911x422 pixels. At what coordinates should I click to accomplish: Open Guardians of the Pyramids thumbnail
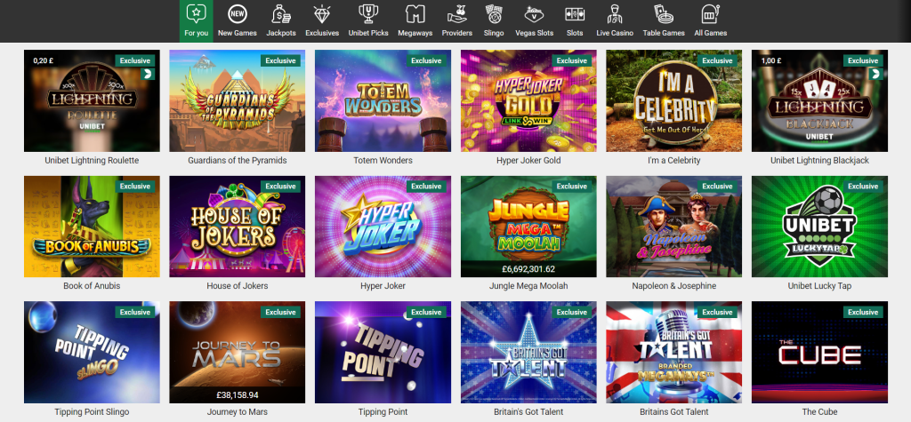(x=237, y=101)
